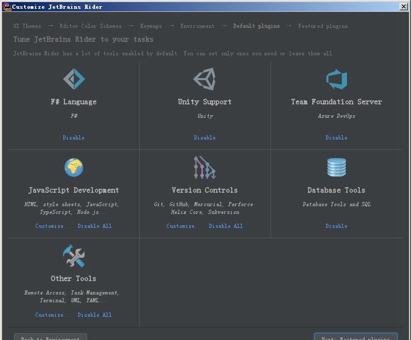Click the Version Controls branches icon
The image size is (411, 340).
204,167
